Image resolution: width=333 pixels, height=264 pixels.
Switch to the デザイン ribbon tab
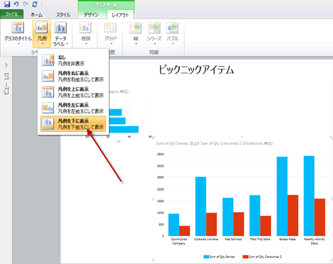pos(91,15)
